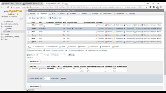
Task: Toggle the Отметить все checkbox
Action: pos(33,47)
